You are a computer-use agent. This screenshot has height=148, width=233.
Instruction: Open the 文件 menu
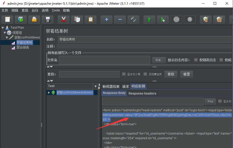(x=5, y=10)
